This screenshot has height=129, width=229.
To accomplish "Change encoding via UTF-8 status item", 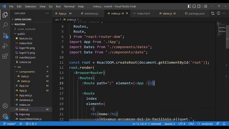I will 182,124.
